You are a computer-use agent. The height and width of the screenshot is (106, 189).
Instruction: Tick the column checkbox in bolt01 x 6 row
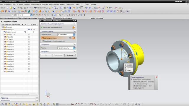click(x=29, y=34)
